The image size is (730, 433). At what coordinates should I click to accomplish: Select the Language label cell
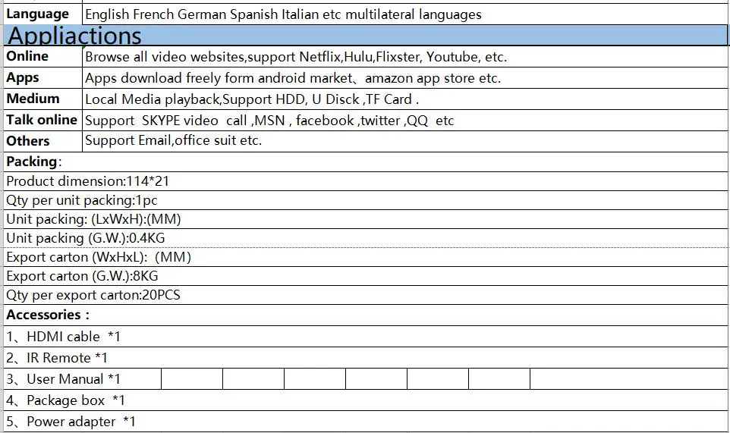point(42,14)
